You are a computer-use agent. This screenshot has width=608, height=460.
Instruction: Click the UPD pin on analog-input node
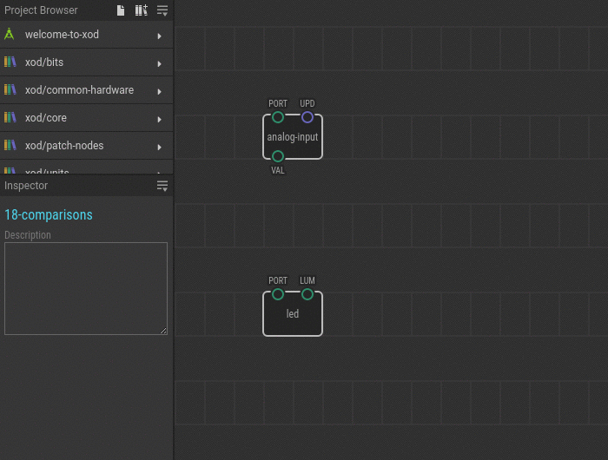pyautogui.click(x=307, y=117)
